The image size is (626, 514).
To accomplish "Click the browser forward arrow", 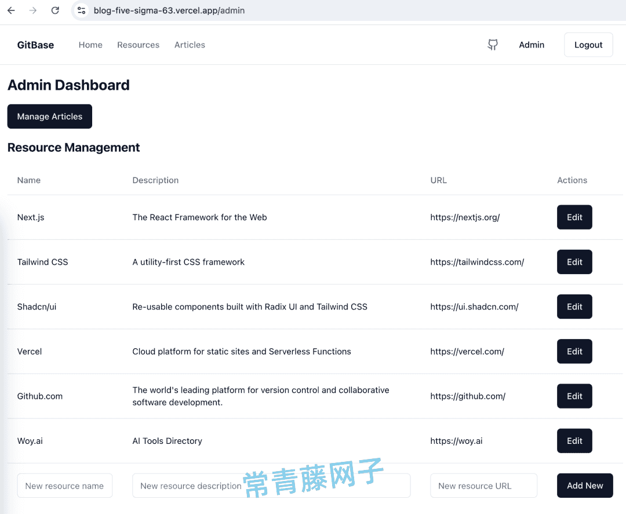I will pyautogui.click(x=32, y=10).
